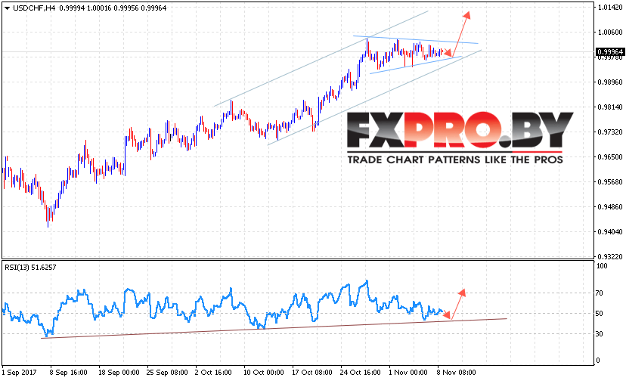
Task: Click the RSI scale value 100
Action: (601, 266)
